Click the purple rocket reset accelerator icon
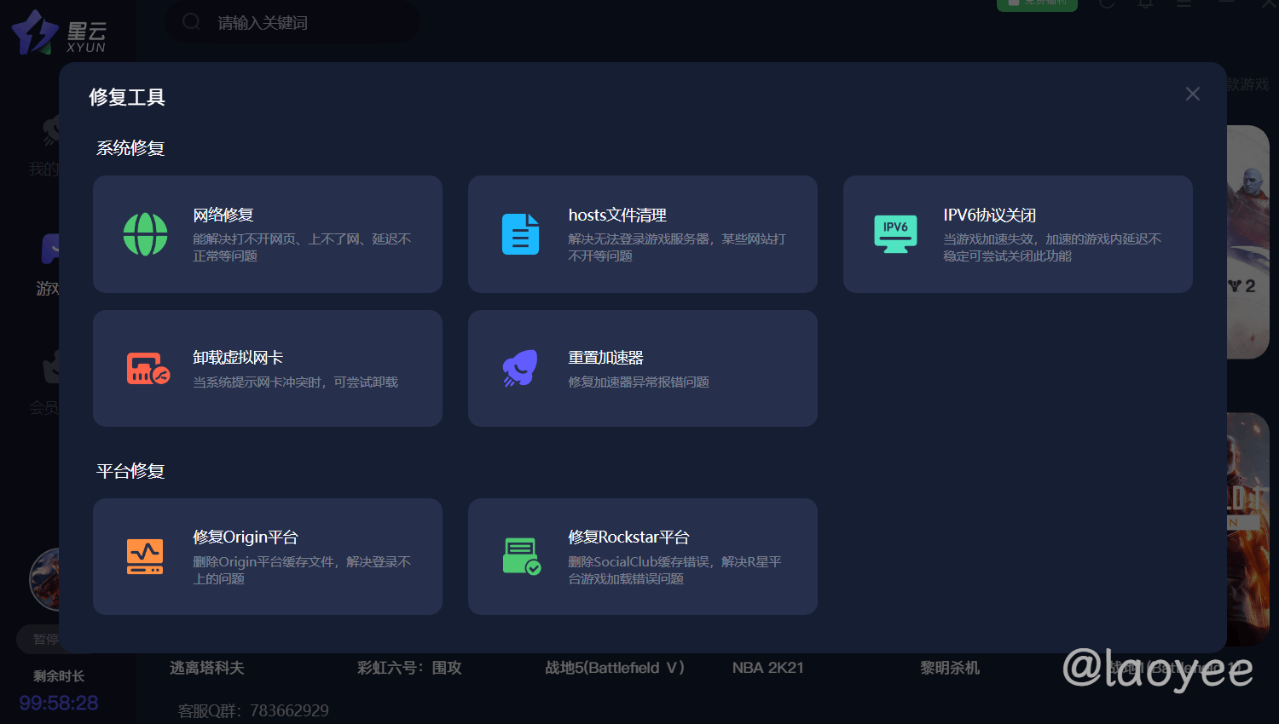 (520, 369)
